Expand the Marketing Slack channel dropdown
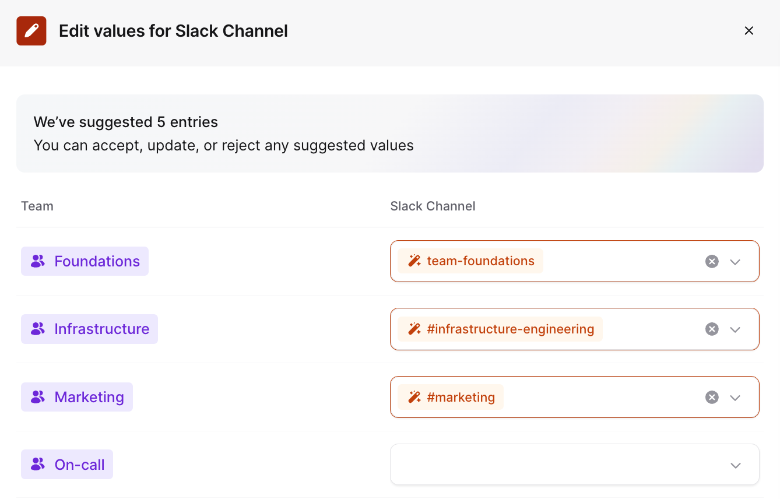 pos(735,398)
